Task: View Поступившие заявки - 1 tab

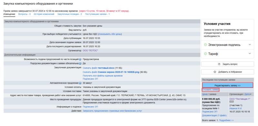Action: click(x=97, y=14)
